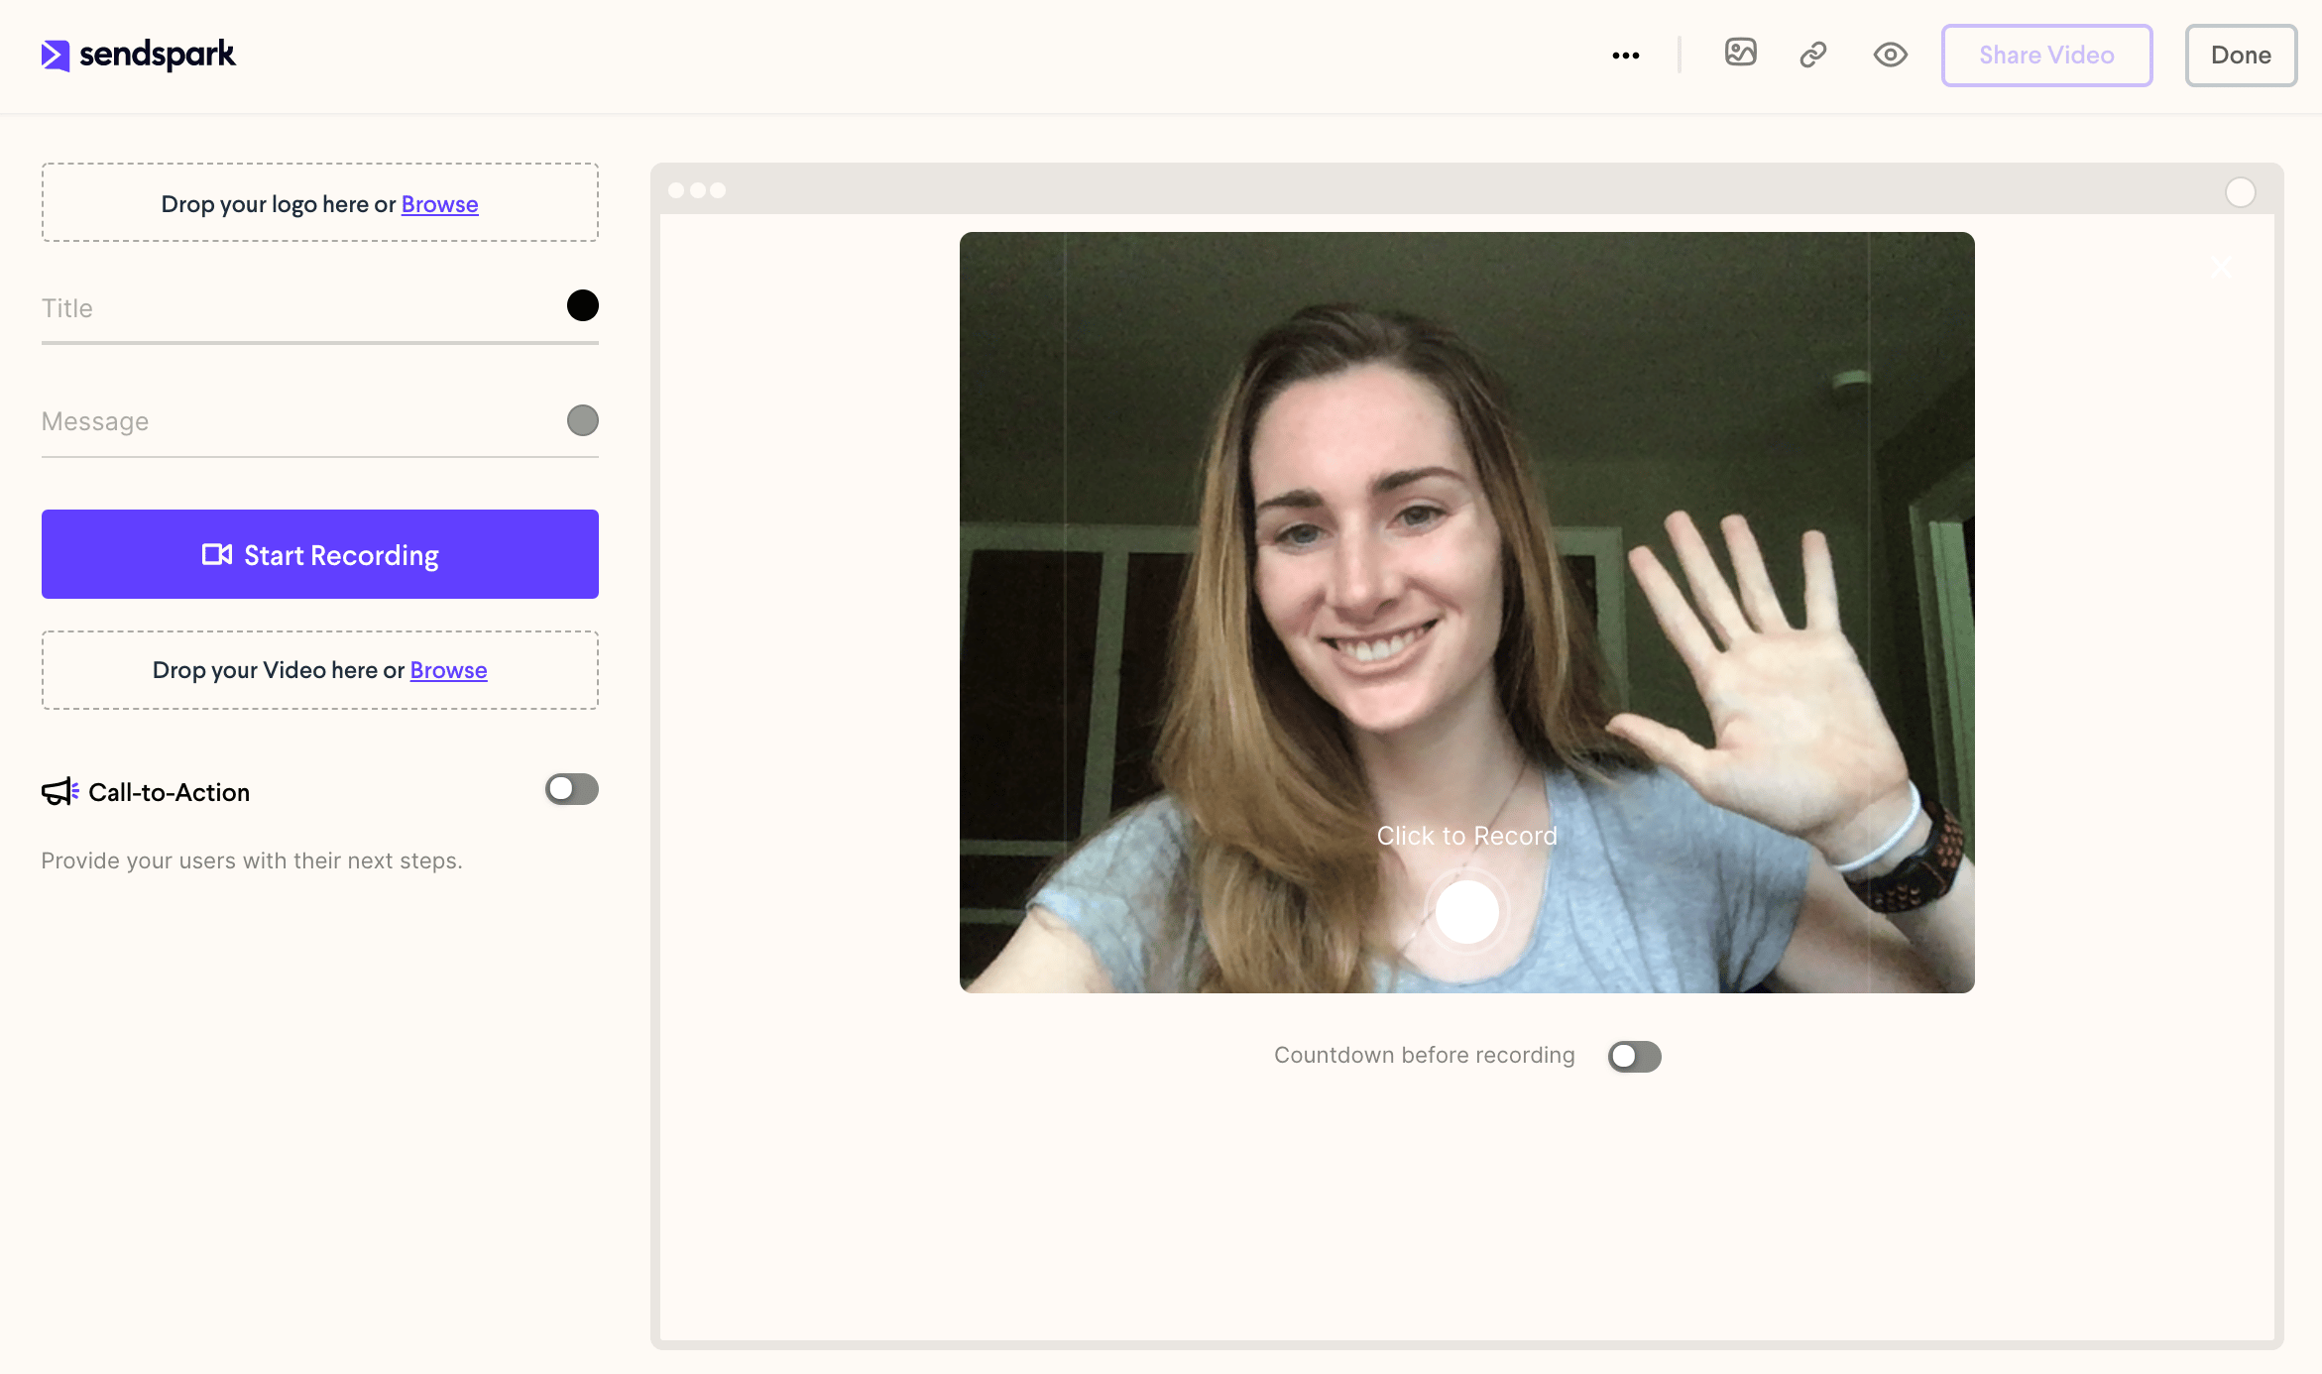Click the white background color circle in preview bar

(x=2240, y=191)
